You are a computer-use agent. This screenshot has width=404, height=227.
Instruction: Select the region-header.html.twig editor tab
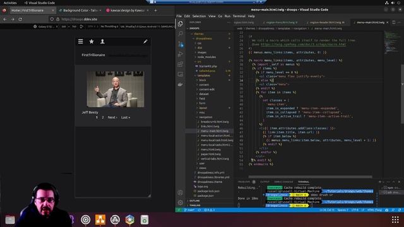coord(327,23)
